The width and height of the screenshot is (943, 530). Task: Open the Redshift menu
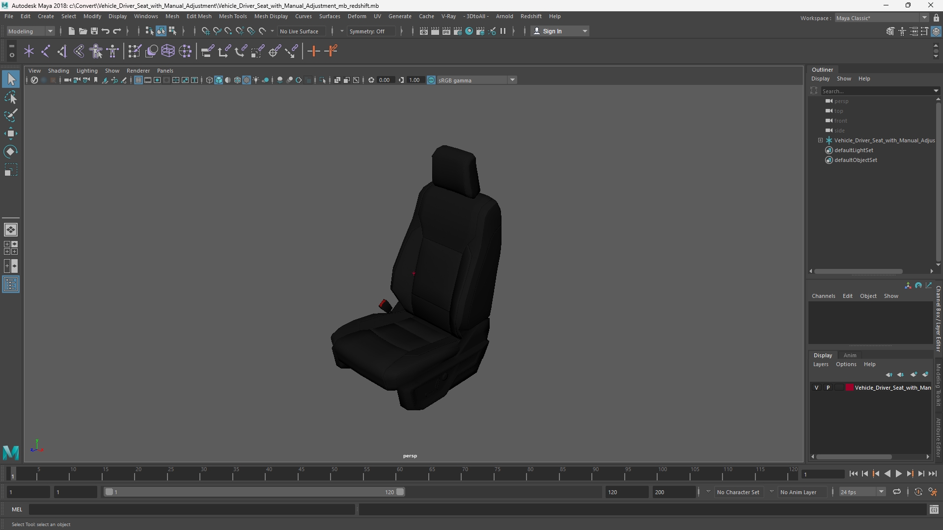[531, 16]
